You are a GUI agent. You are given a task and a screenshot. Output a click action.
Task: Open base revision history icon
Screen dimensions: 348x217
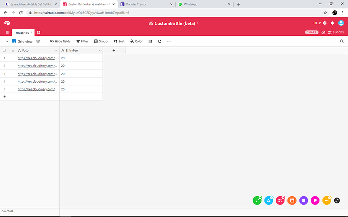pyautogui.click(x=323, y=32)
